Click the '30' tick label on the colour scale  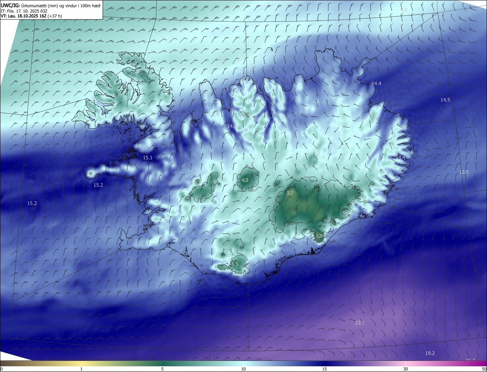[x=406, y=369]
